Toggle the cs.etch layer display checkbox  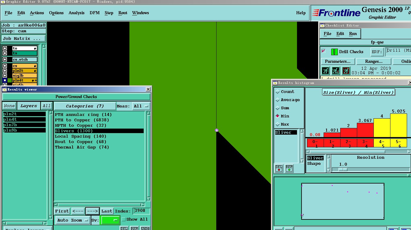[x=5, y=59]
